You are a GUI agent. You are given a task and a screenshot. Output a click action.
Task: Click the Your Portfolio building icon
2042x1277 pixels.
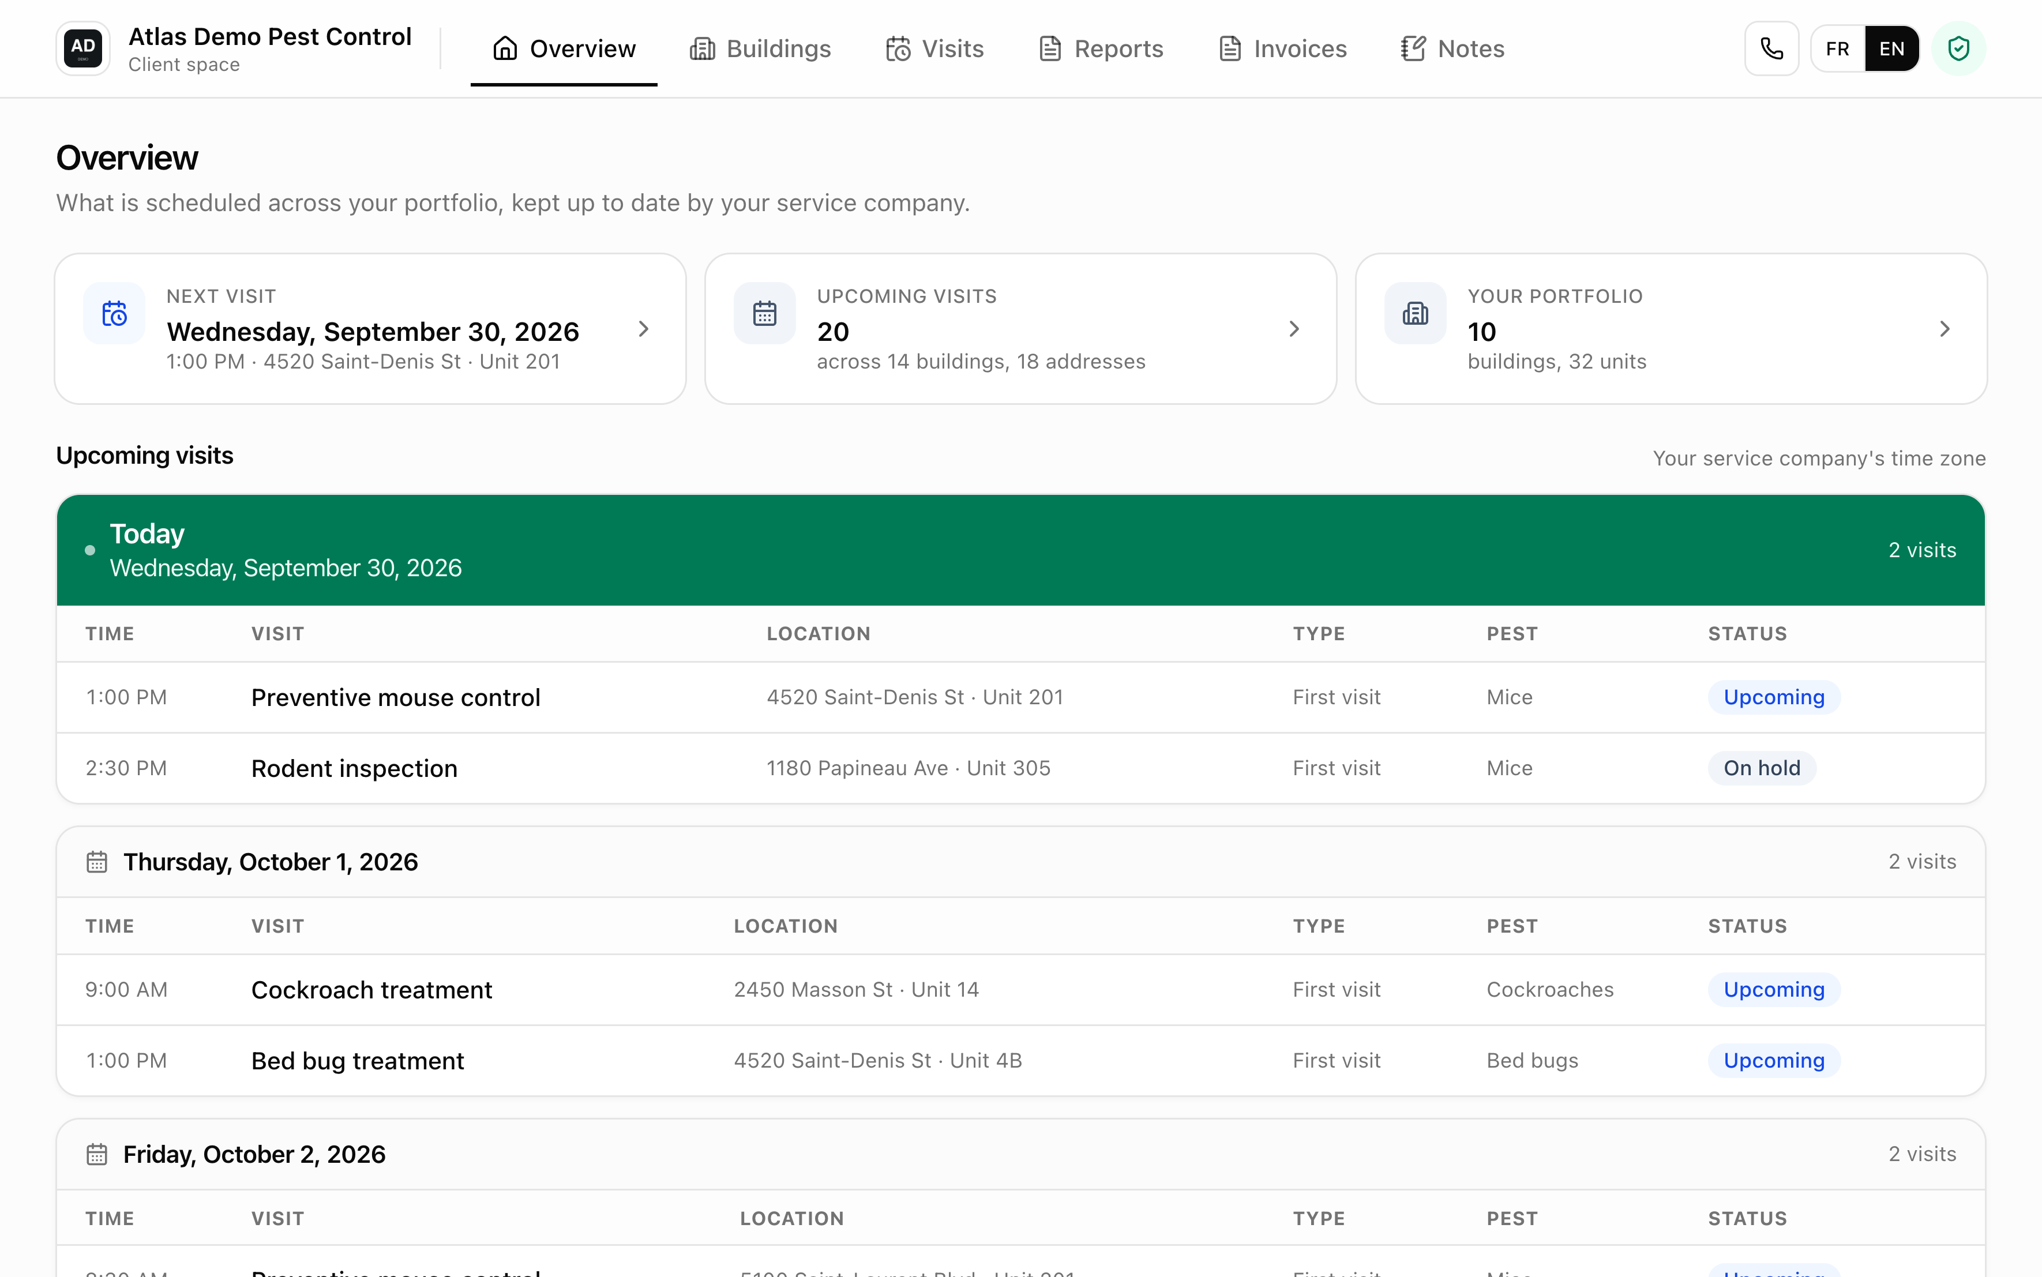click(x=1416, y=313)
